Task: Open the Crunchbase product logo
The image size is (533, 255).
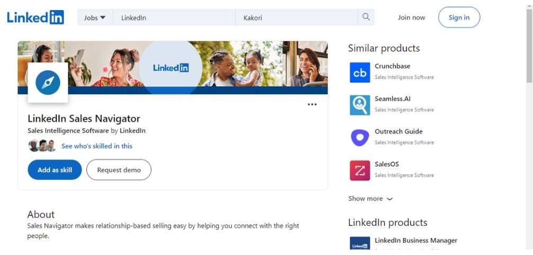Action: 360,73
